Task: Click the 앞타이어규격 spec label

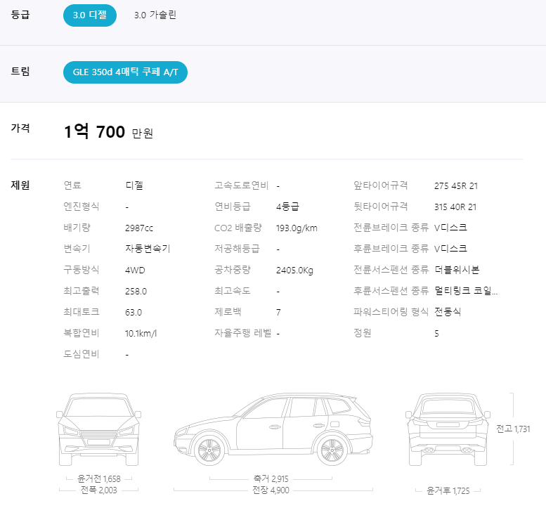Action: point(381,185)
